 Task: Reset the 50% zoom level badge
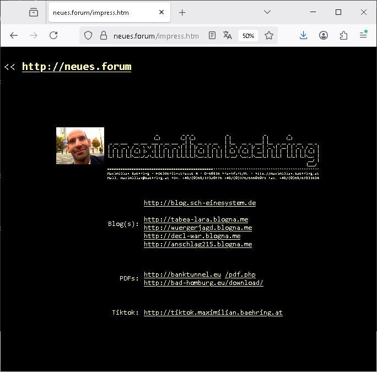tap(248, 35)
